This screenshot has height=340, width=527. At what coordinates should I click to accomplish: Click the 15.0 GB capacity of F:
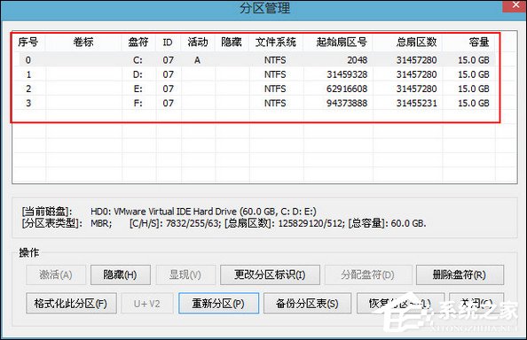(x=474, y=104)
